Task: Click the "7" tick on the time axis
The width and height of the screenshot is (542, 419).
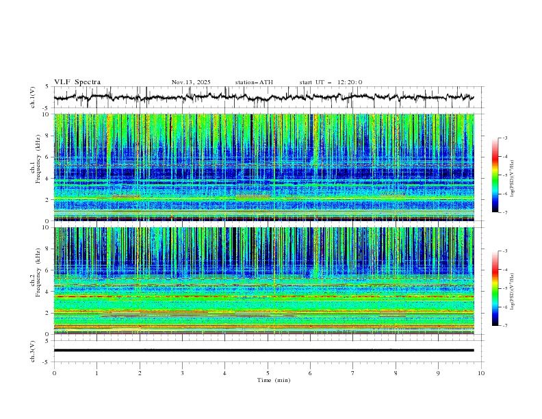Action: (x=353, y=373)
